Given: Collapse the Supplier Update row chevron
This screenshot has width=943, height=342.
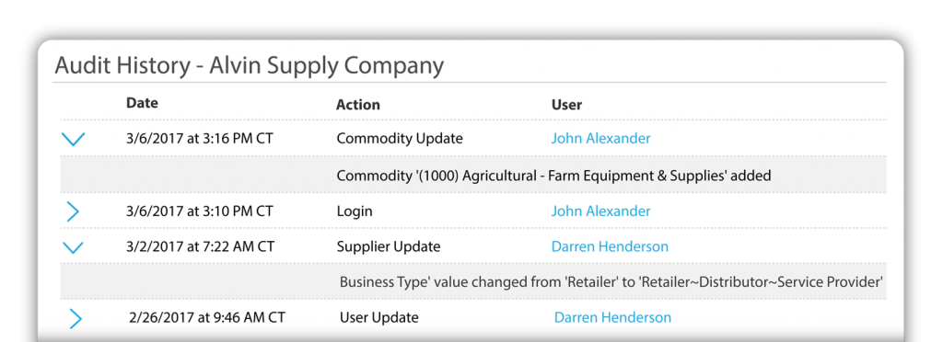Looking at the screenshot, I should [x=73, y=247].
